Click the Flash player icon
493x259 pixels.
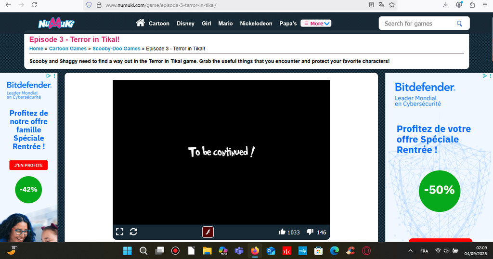pos(208,232)
